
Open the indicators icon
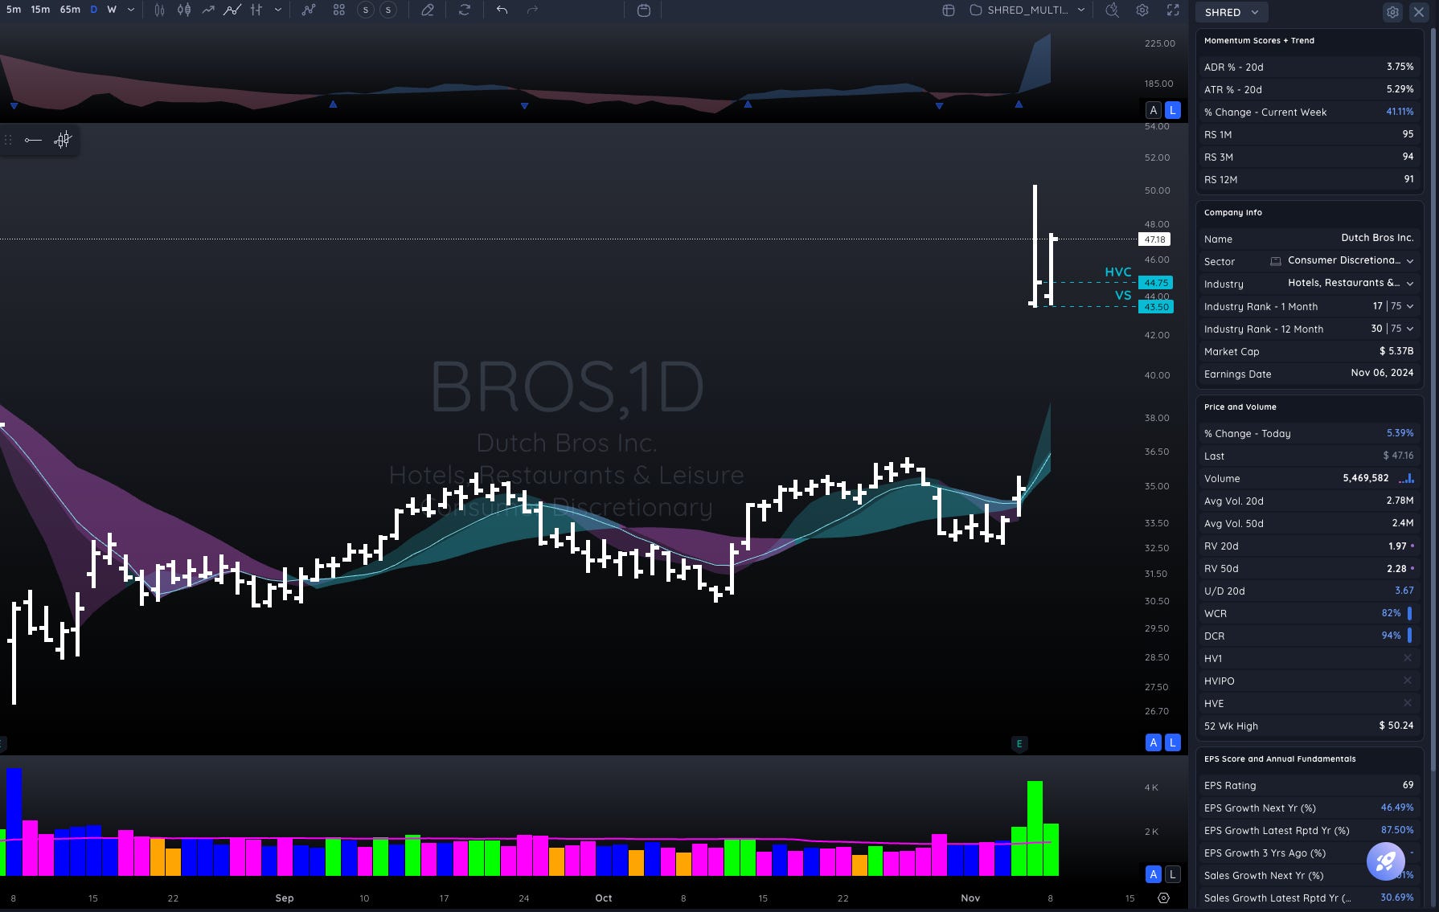pos(309,10)
